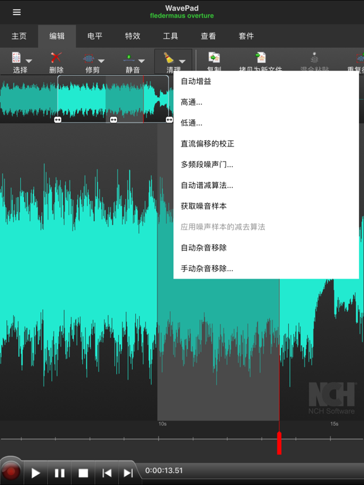Click the middle overview selection handle

tap(114, 120)
